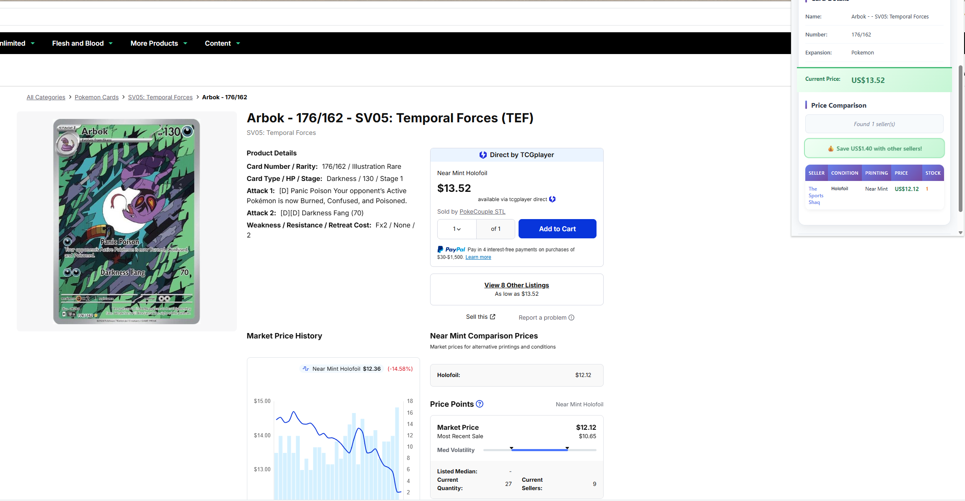Image resolution: width=965 pixels, height=501 pixels.
Task: Expand the More Products dropdown arrow
Action: pyautogui.click(x=185, y=43)
